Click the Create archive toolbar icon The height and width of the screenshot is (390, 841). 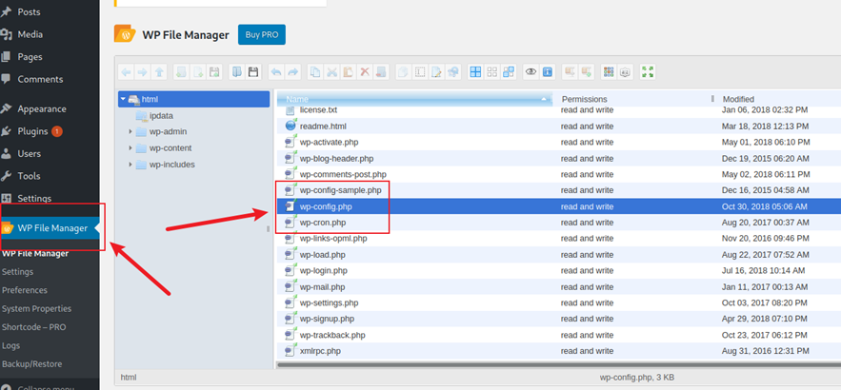[x=587, y=71]
